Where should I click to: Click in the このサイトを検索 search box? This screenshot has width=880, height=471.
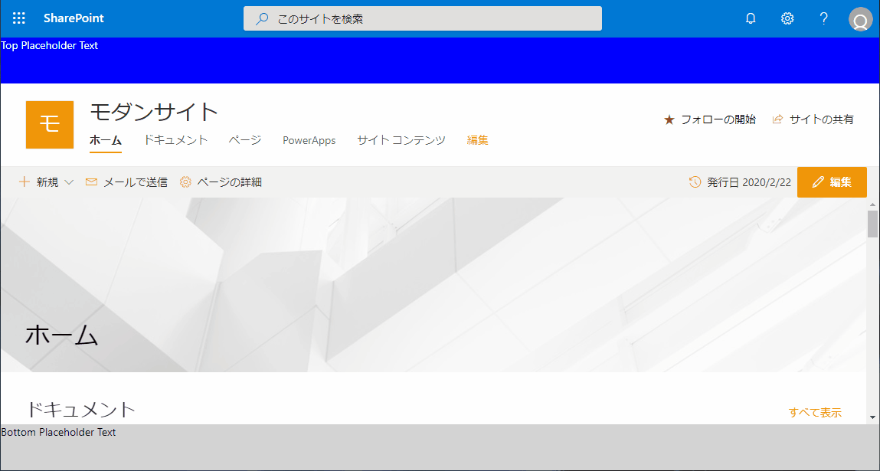click(429, 19)
